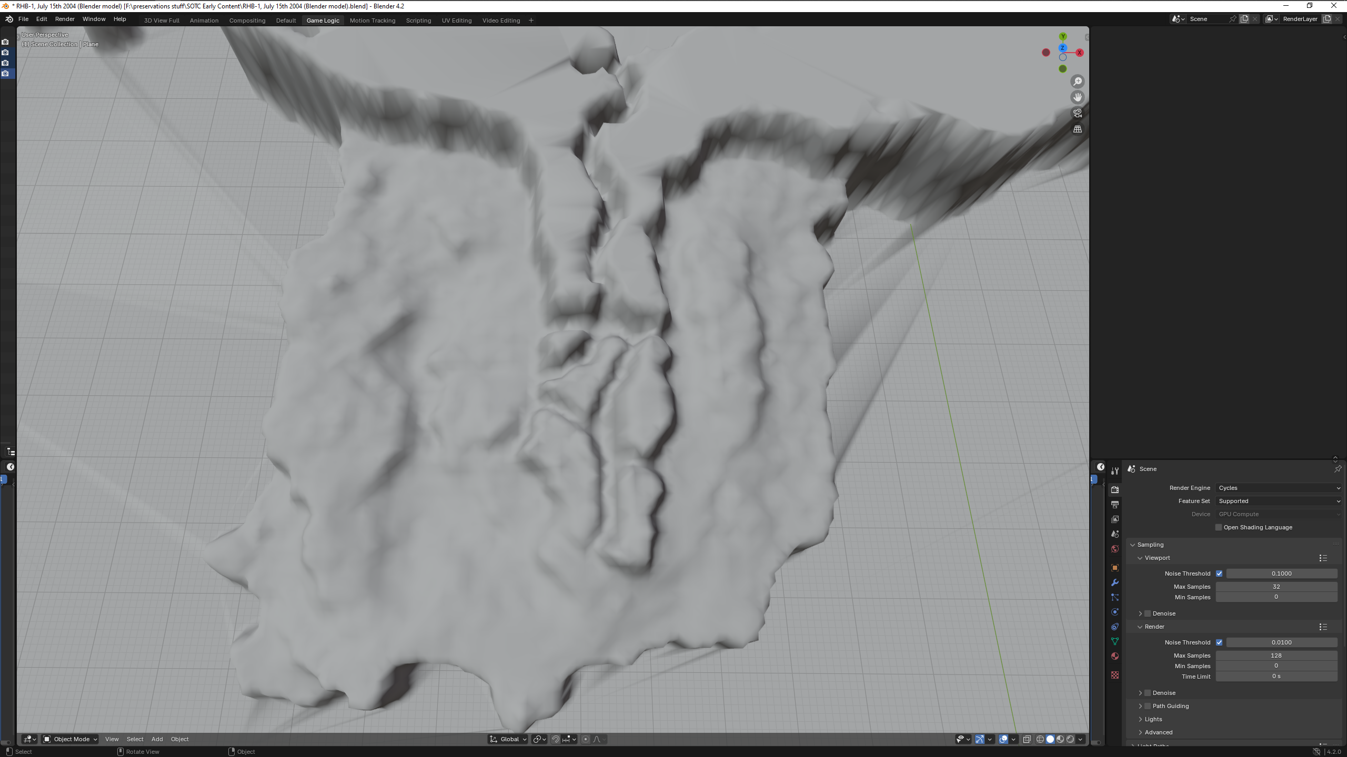Click the pan view hand icon
Viewport: 1347px width, 757px height.
click(x=1077, y=97)
